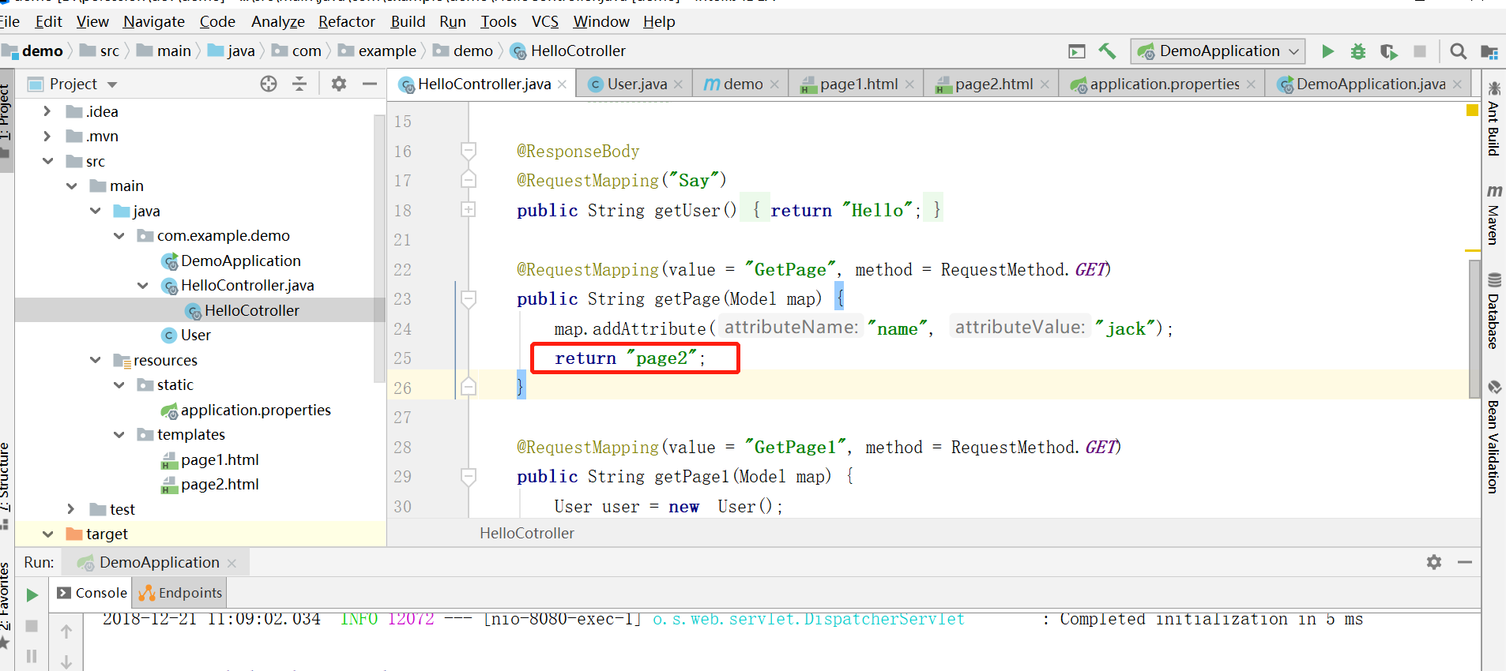Image resolution: width=1506 pixels, height=671 pixels.
Task: Open Database tool window
Action: pos(1493,311)
